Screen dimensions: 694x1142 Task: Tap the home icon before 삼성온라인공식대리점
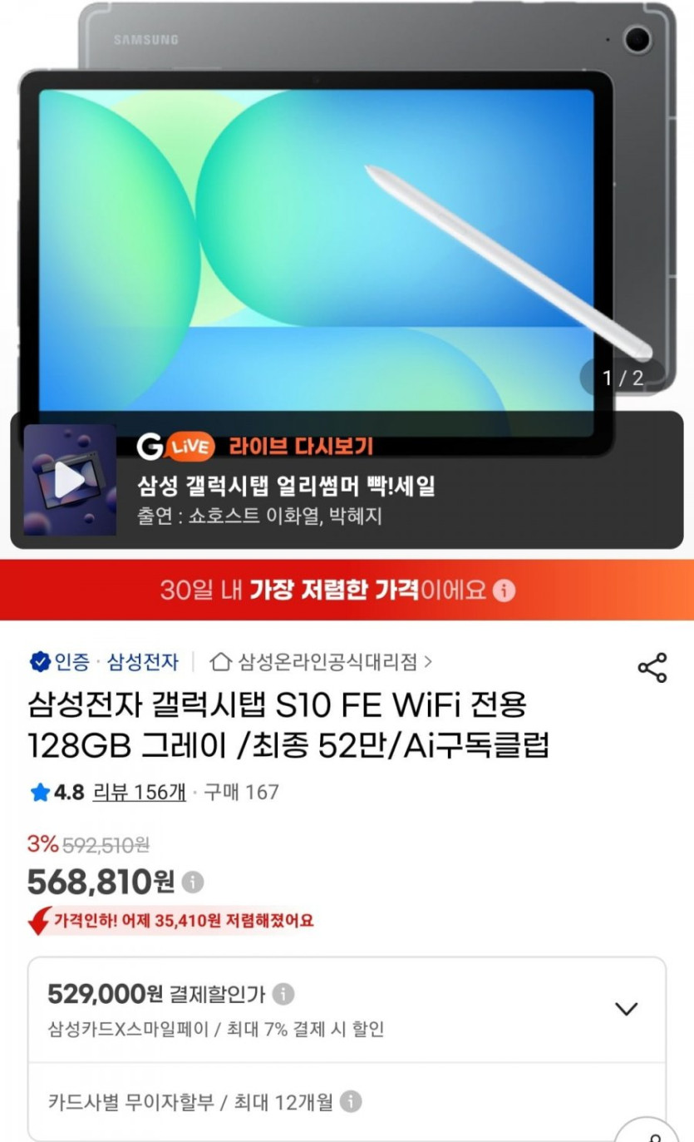[x=220, y=662]
